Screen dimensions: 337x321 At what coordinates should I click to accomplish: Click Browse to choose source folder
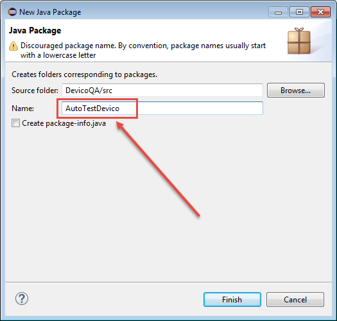click(x=296, y=91)
